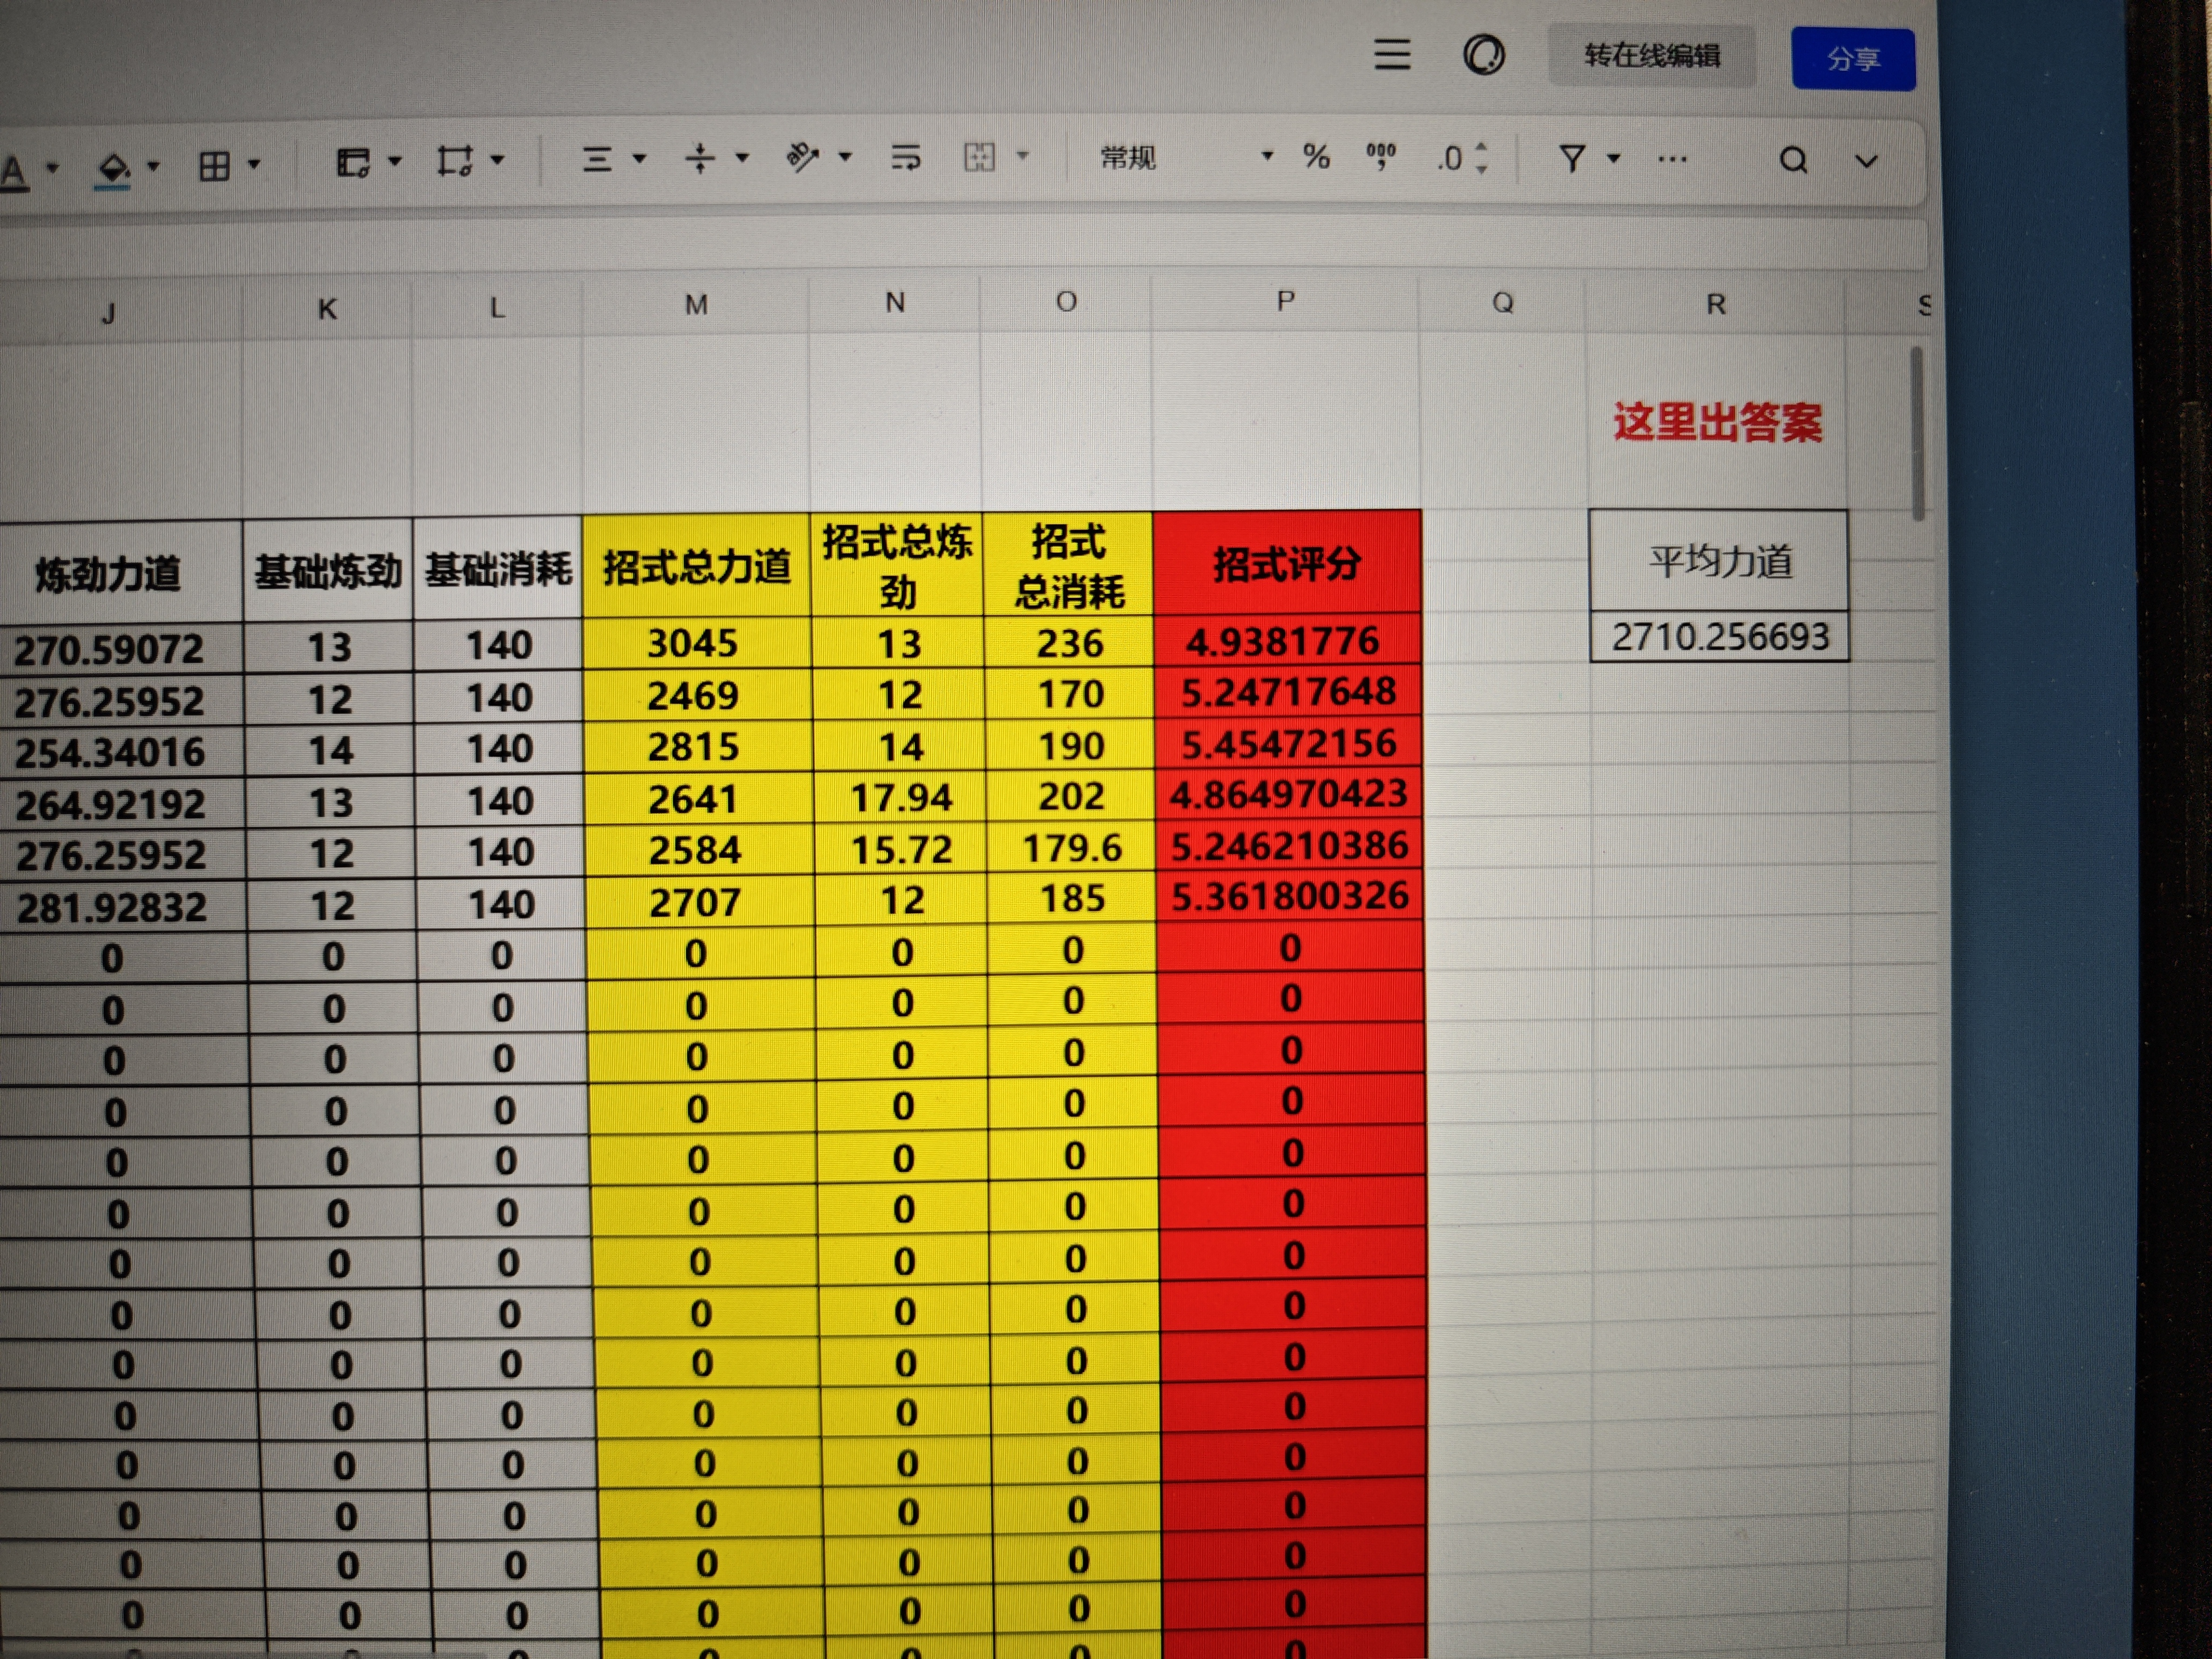Screen dimensions: 2212x1659
Task: Open the font color dropdown arrow
Action: (x=53, y=168)
